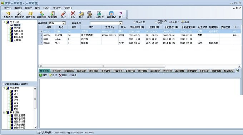The width and height of the screenshot is (243, 135).
Task: Toggle the 仅显示选定组 checkbox
Action: point(156,22)
